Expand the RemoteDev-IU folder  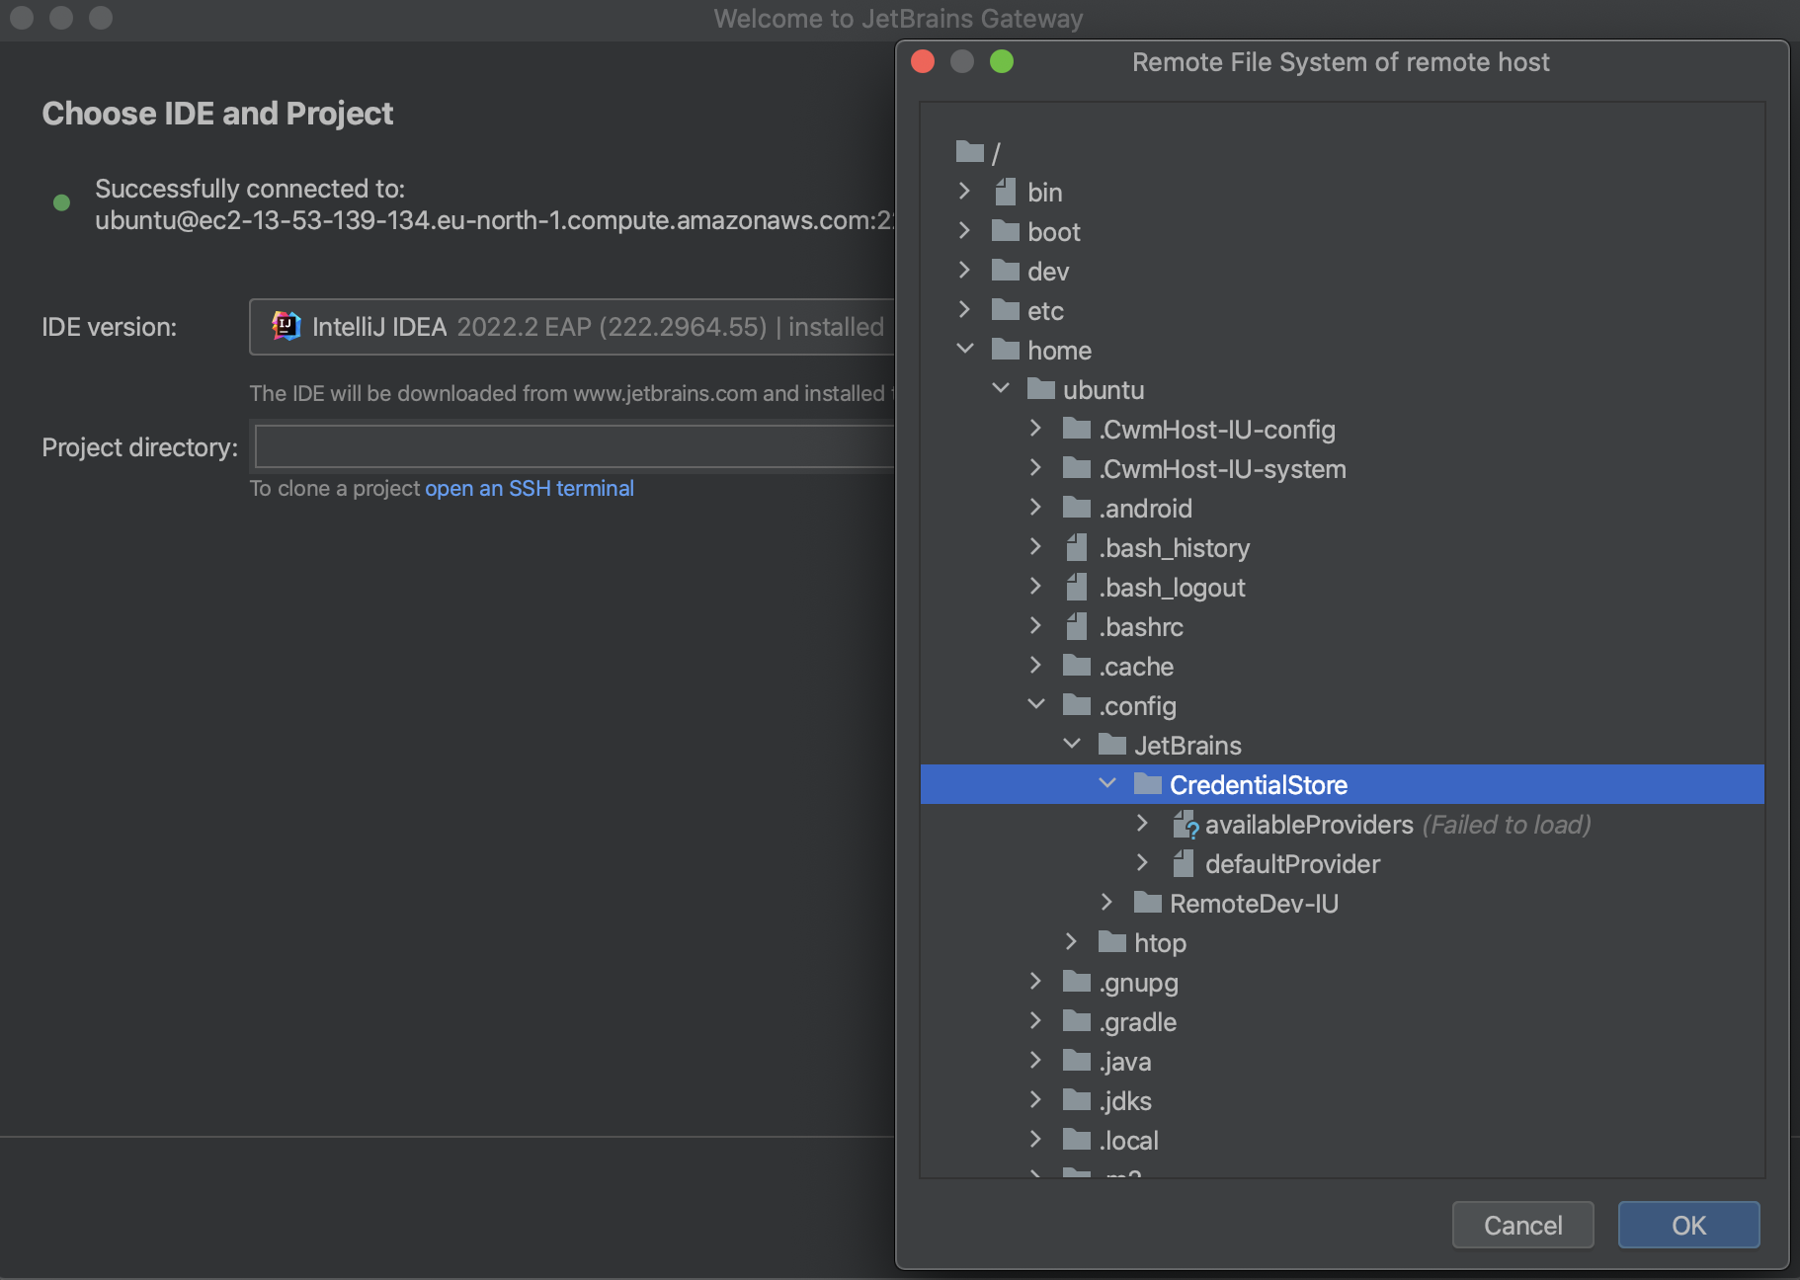1107,902
